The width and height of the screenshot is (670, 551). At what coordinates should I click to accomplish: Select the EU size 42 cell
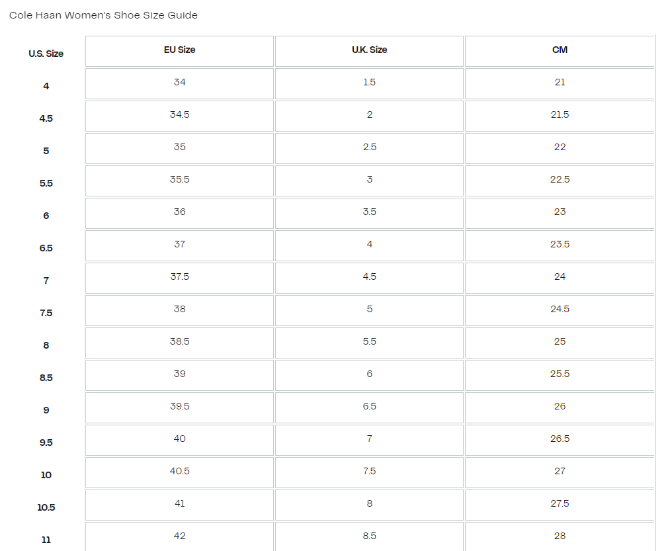[179, 536]
